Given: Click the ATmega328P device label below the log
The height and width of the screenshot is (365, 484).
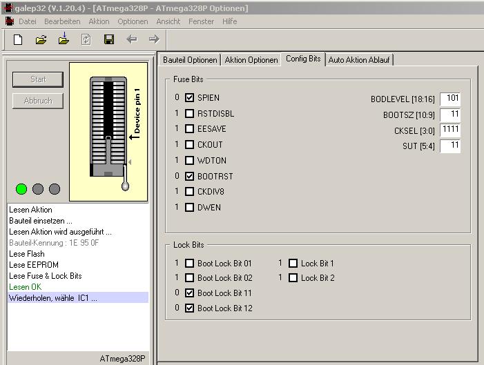Looking at the screenshot, I should click(122, 359).
